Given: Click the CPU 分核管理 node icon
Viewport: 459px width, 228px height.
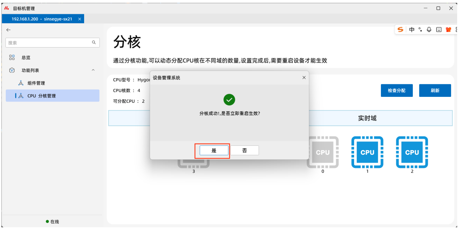Looking at the screenshot, I should click(21, 96).
